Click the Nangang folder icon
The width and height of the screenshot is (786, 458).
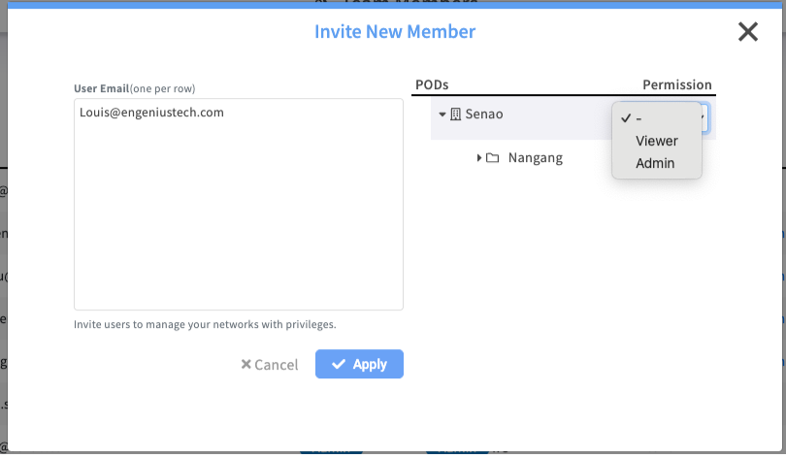click(x=493, y=158)
